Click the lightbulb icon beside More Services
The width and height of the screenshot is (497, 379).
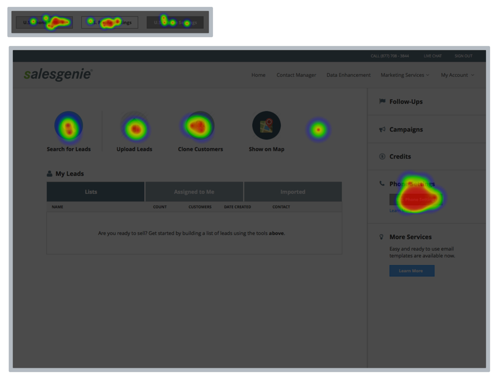[381, 237]
